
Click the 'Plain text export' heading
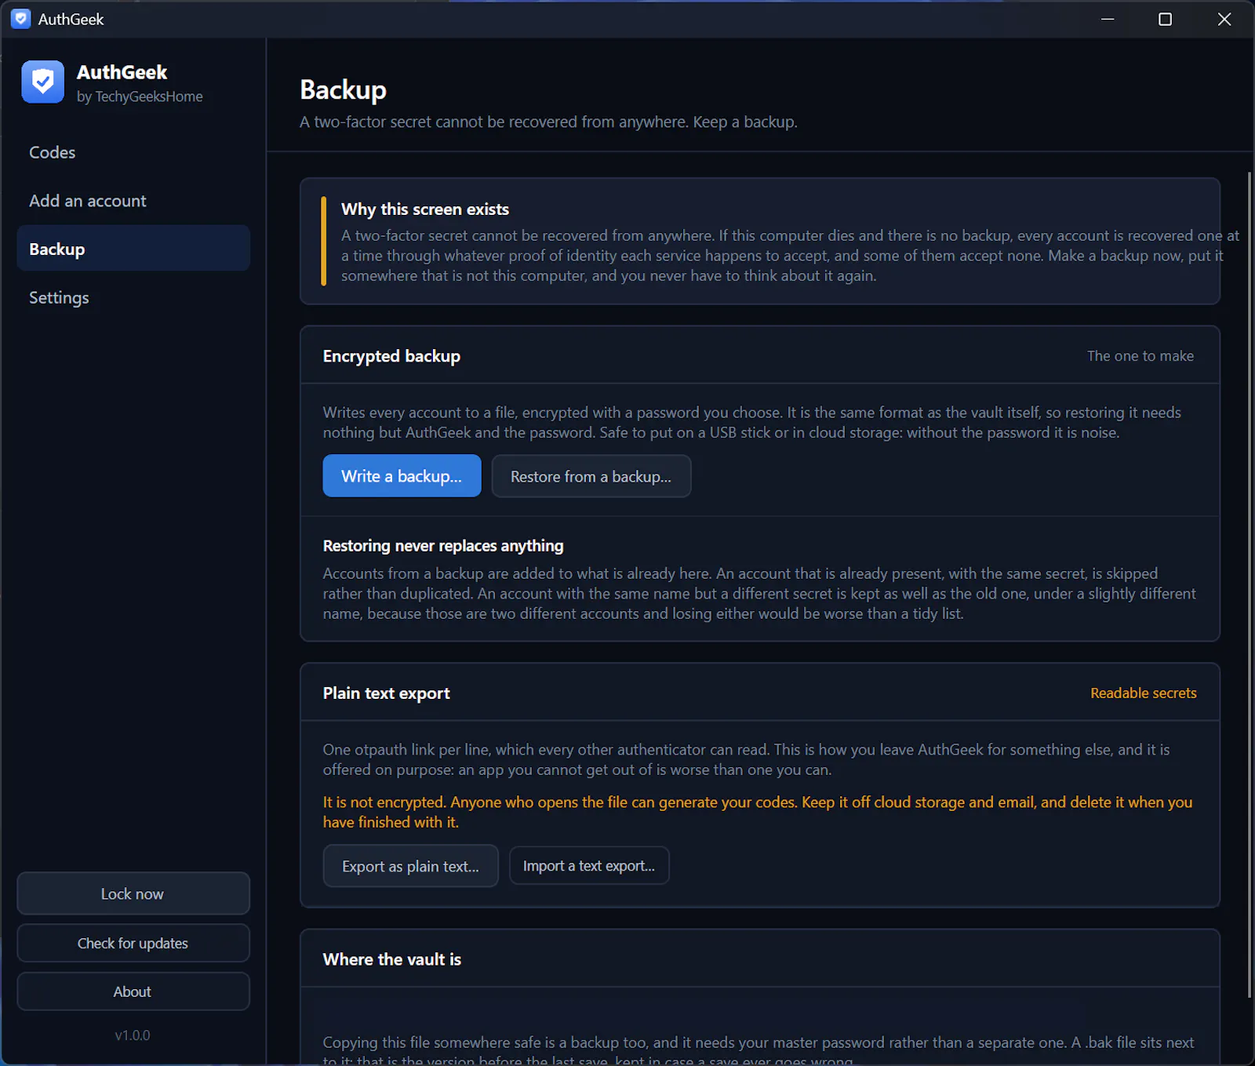tap(386, 693)
